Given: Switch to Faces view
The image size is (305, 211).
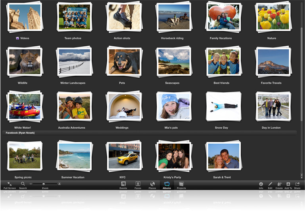Looking at the screenshot, I should click(138, 185).
